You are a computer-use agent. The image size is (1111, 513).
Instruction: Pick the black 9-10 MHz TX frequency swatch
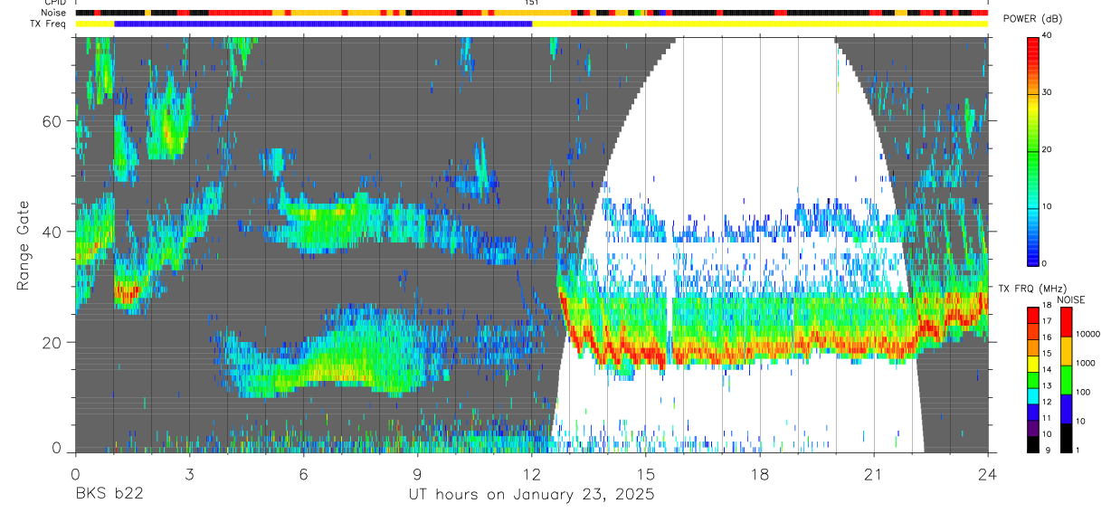click(1033, 444)
